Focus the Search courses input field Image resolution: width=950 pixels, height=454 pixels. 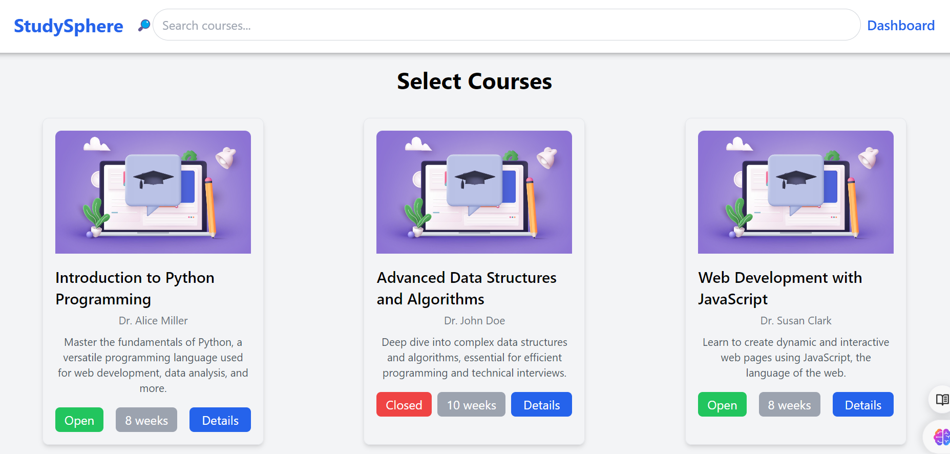pos(506,25)
